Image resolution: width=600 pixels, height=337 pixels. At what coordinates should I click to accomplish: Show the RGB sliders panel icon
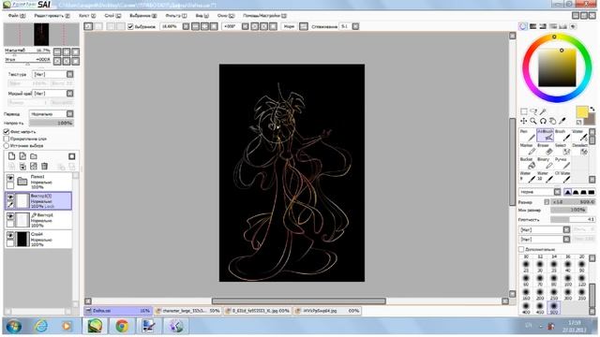pos(532,26)
